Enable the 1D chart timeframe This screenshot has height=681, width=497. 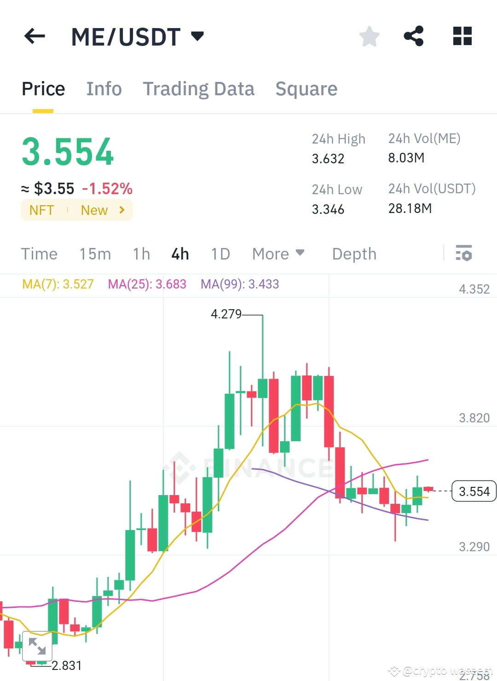tap(220, 254)
